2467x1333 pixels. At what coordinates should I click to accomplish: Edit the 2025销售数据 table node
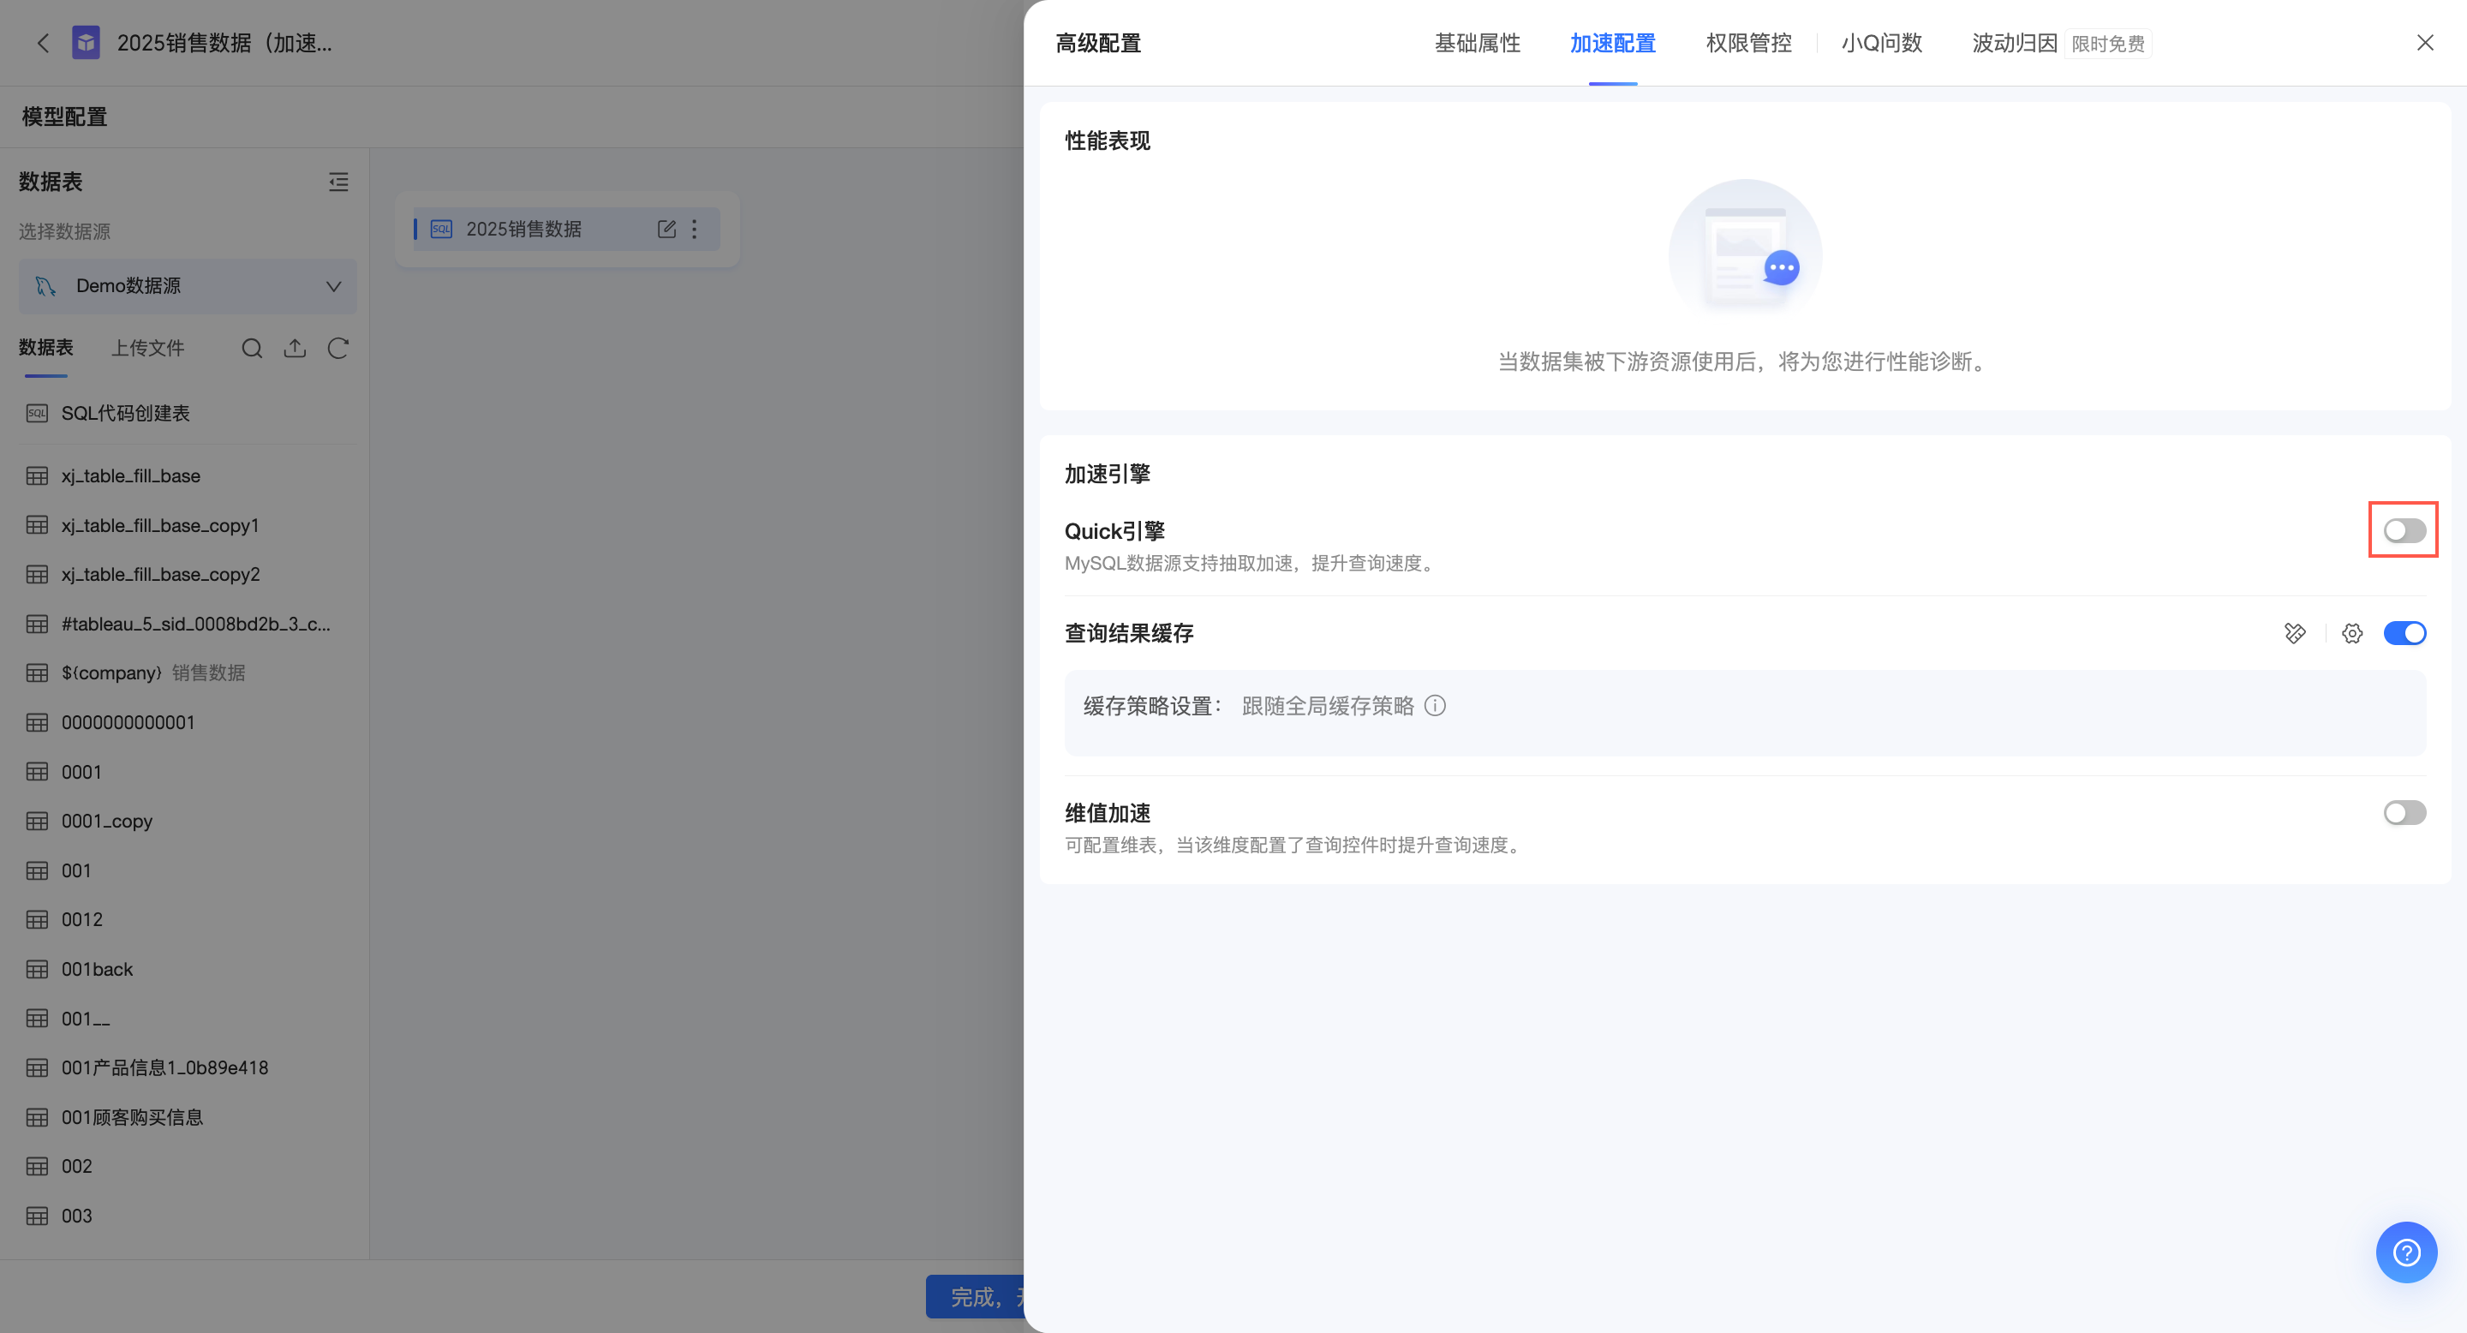[x=666, y=229]
